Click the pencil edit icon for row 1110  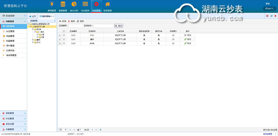pos(185,43)
